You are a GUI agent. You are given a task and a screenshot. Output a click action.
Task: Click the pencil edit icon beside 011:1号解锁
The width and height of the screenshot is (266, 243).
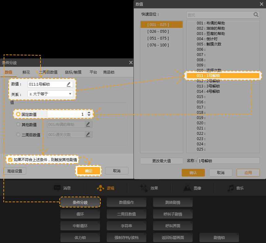point(69,84)
